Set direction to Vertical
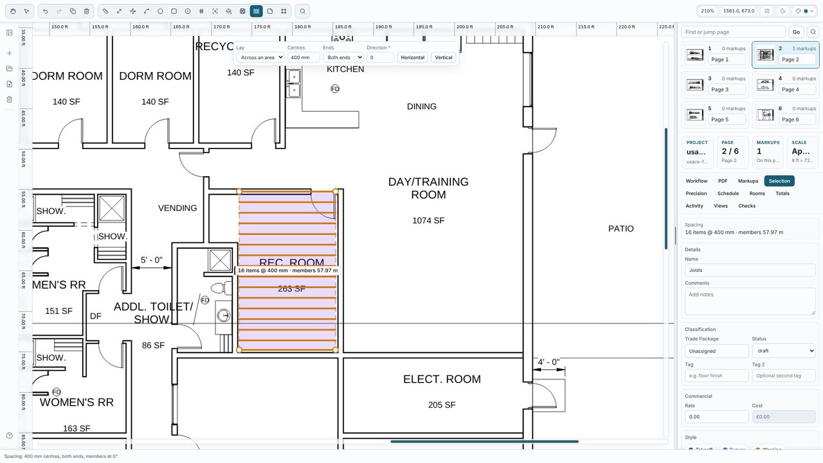This screenshot has height=463, width=823. pos(444,57)
